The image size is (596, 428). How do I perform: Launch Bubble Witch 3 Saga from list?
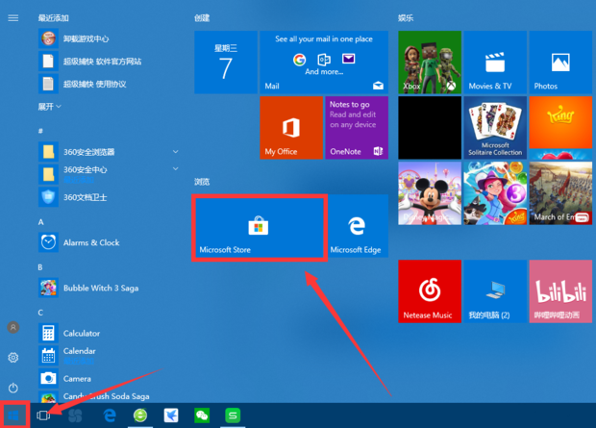[x=109, y=288]
